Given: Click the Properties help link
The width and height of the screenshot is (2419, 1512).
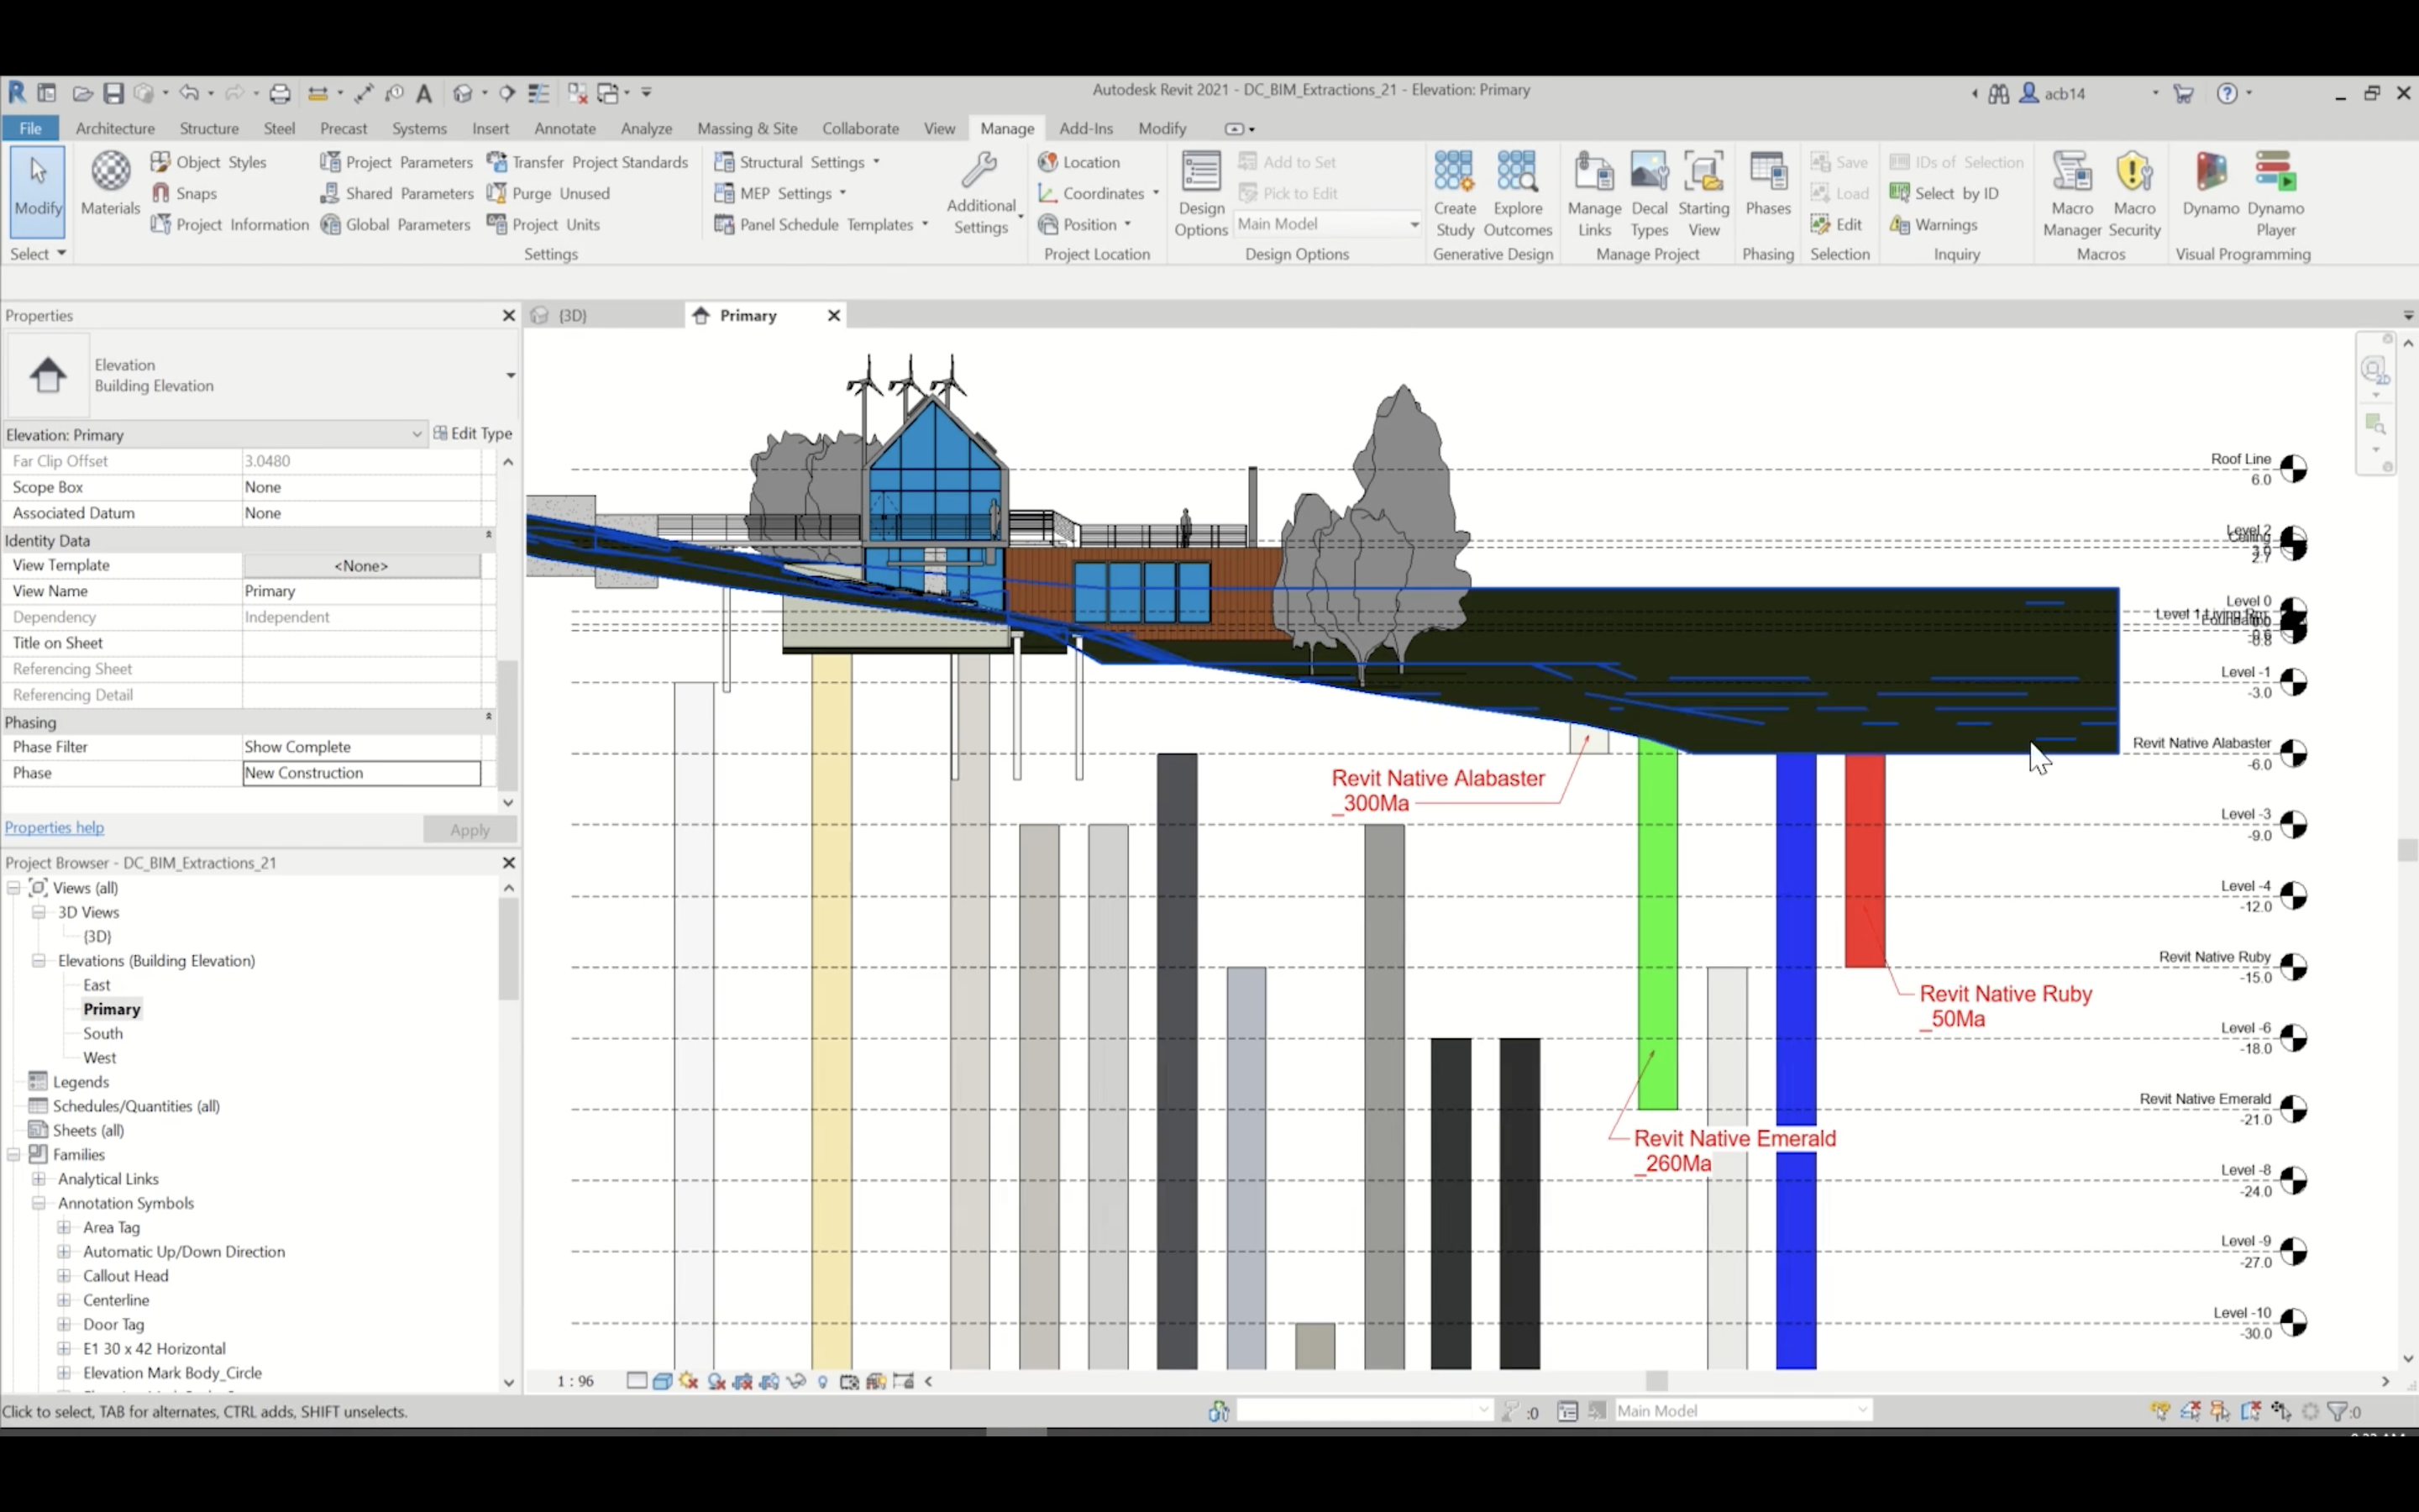Looking at the screenshot, I should [x=54, y=827].
